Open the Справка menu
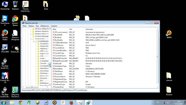186x105 pixels. pyautogui.click(x=54, y=26)
